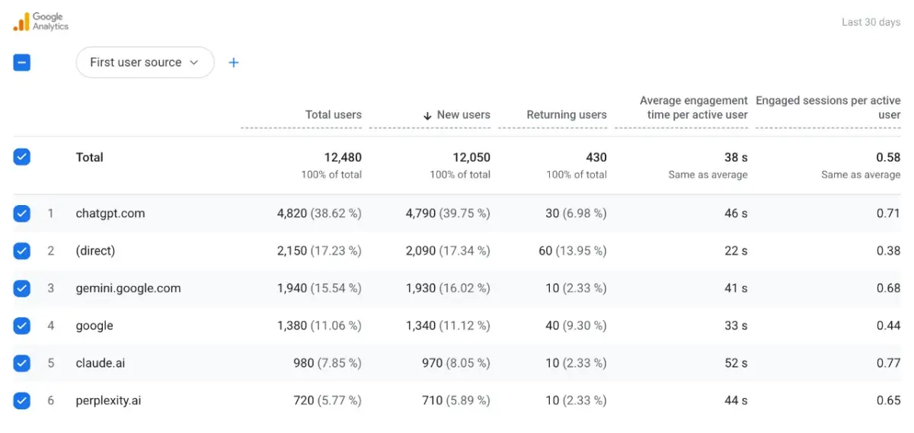Select the perplexity.ai source name
Image resolution: width=914 pixels, height=433 pixels.
[x=108, y=400]
